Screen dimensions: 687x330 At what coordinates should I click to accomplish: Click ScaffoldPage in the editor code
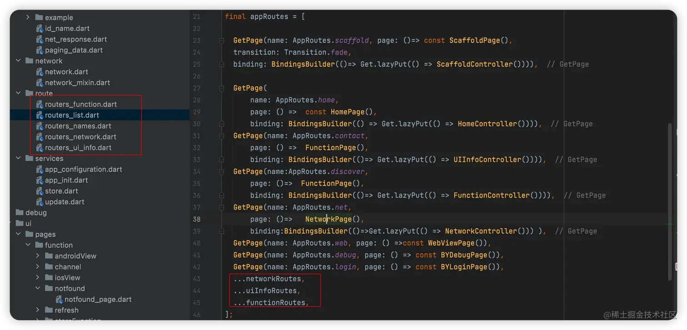475,40
